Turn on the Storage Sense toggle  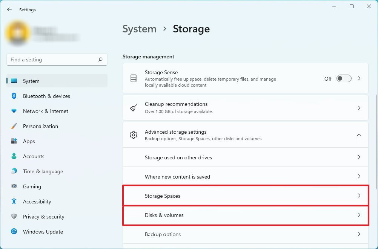click(x=344, y=78)
